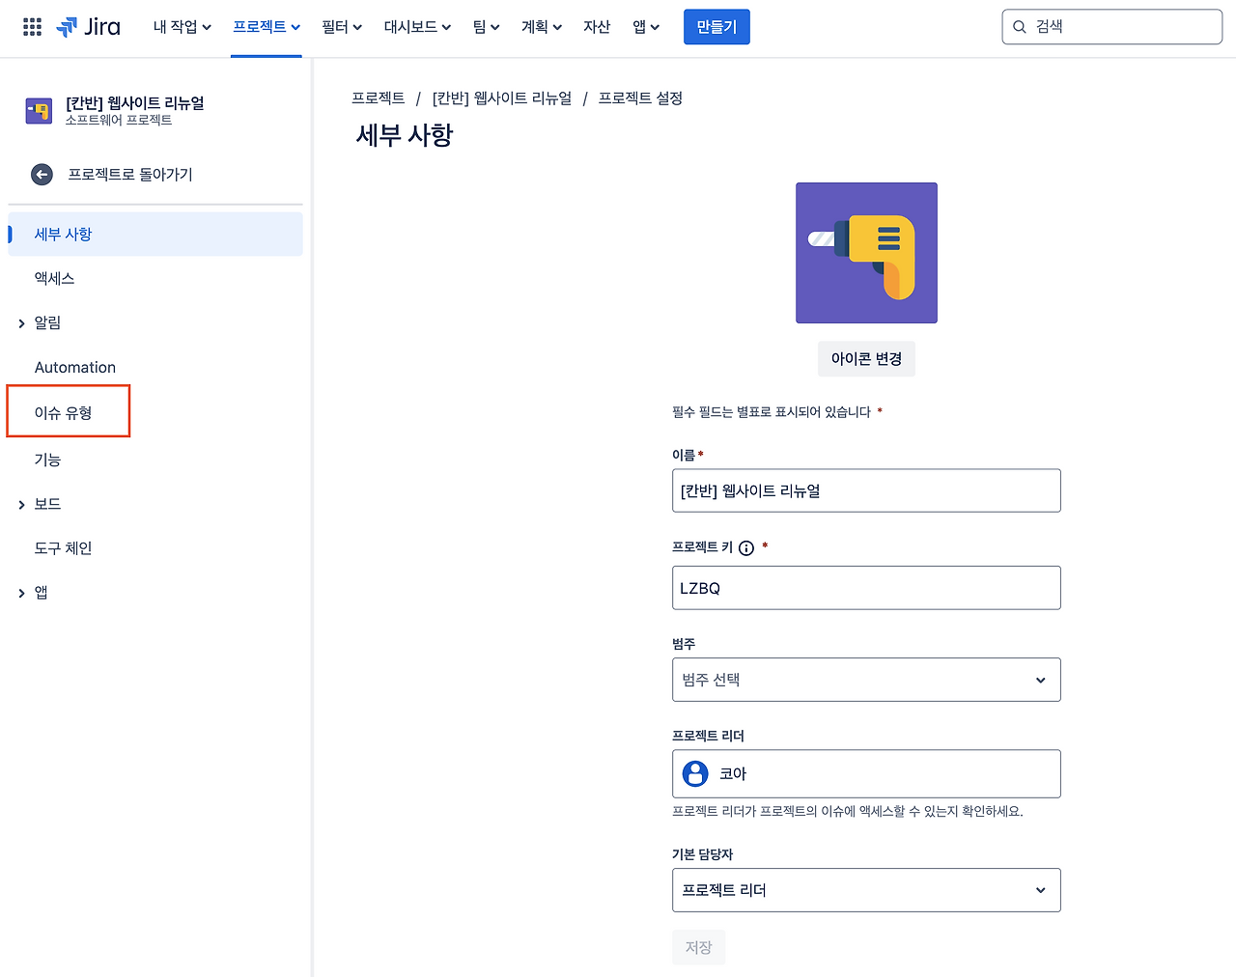Select the Automation sidebar entry
1236x977 pixels.
point(75,367)
